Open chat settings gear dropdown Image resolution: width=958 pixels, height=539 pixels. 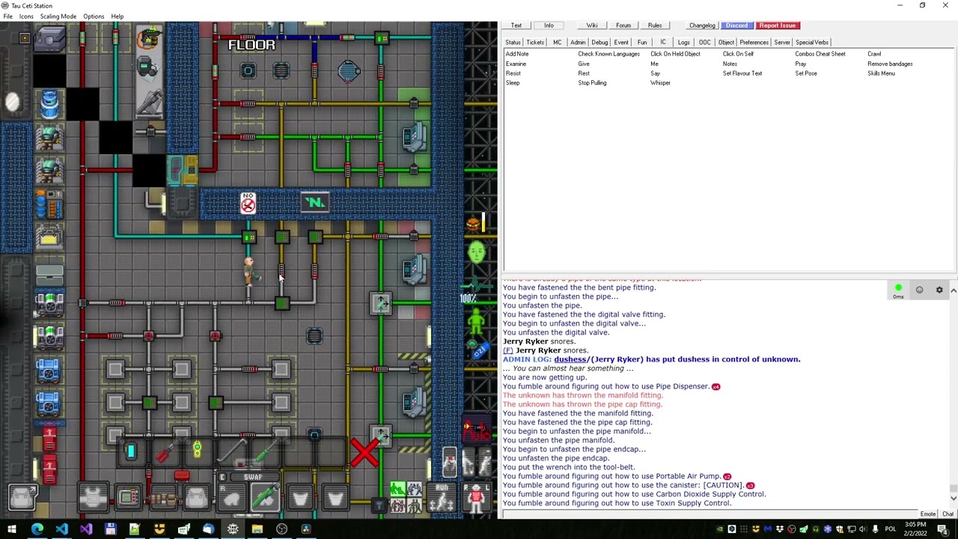click(x=939, y=290)
